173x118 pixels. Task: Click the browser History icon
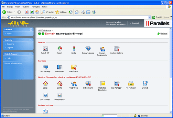pyautogui.click(x=70, y=12)
